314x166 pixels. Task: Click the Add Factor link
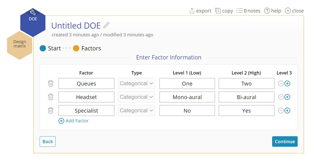coord(73,121)
